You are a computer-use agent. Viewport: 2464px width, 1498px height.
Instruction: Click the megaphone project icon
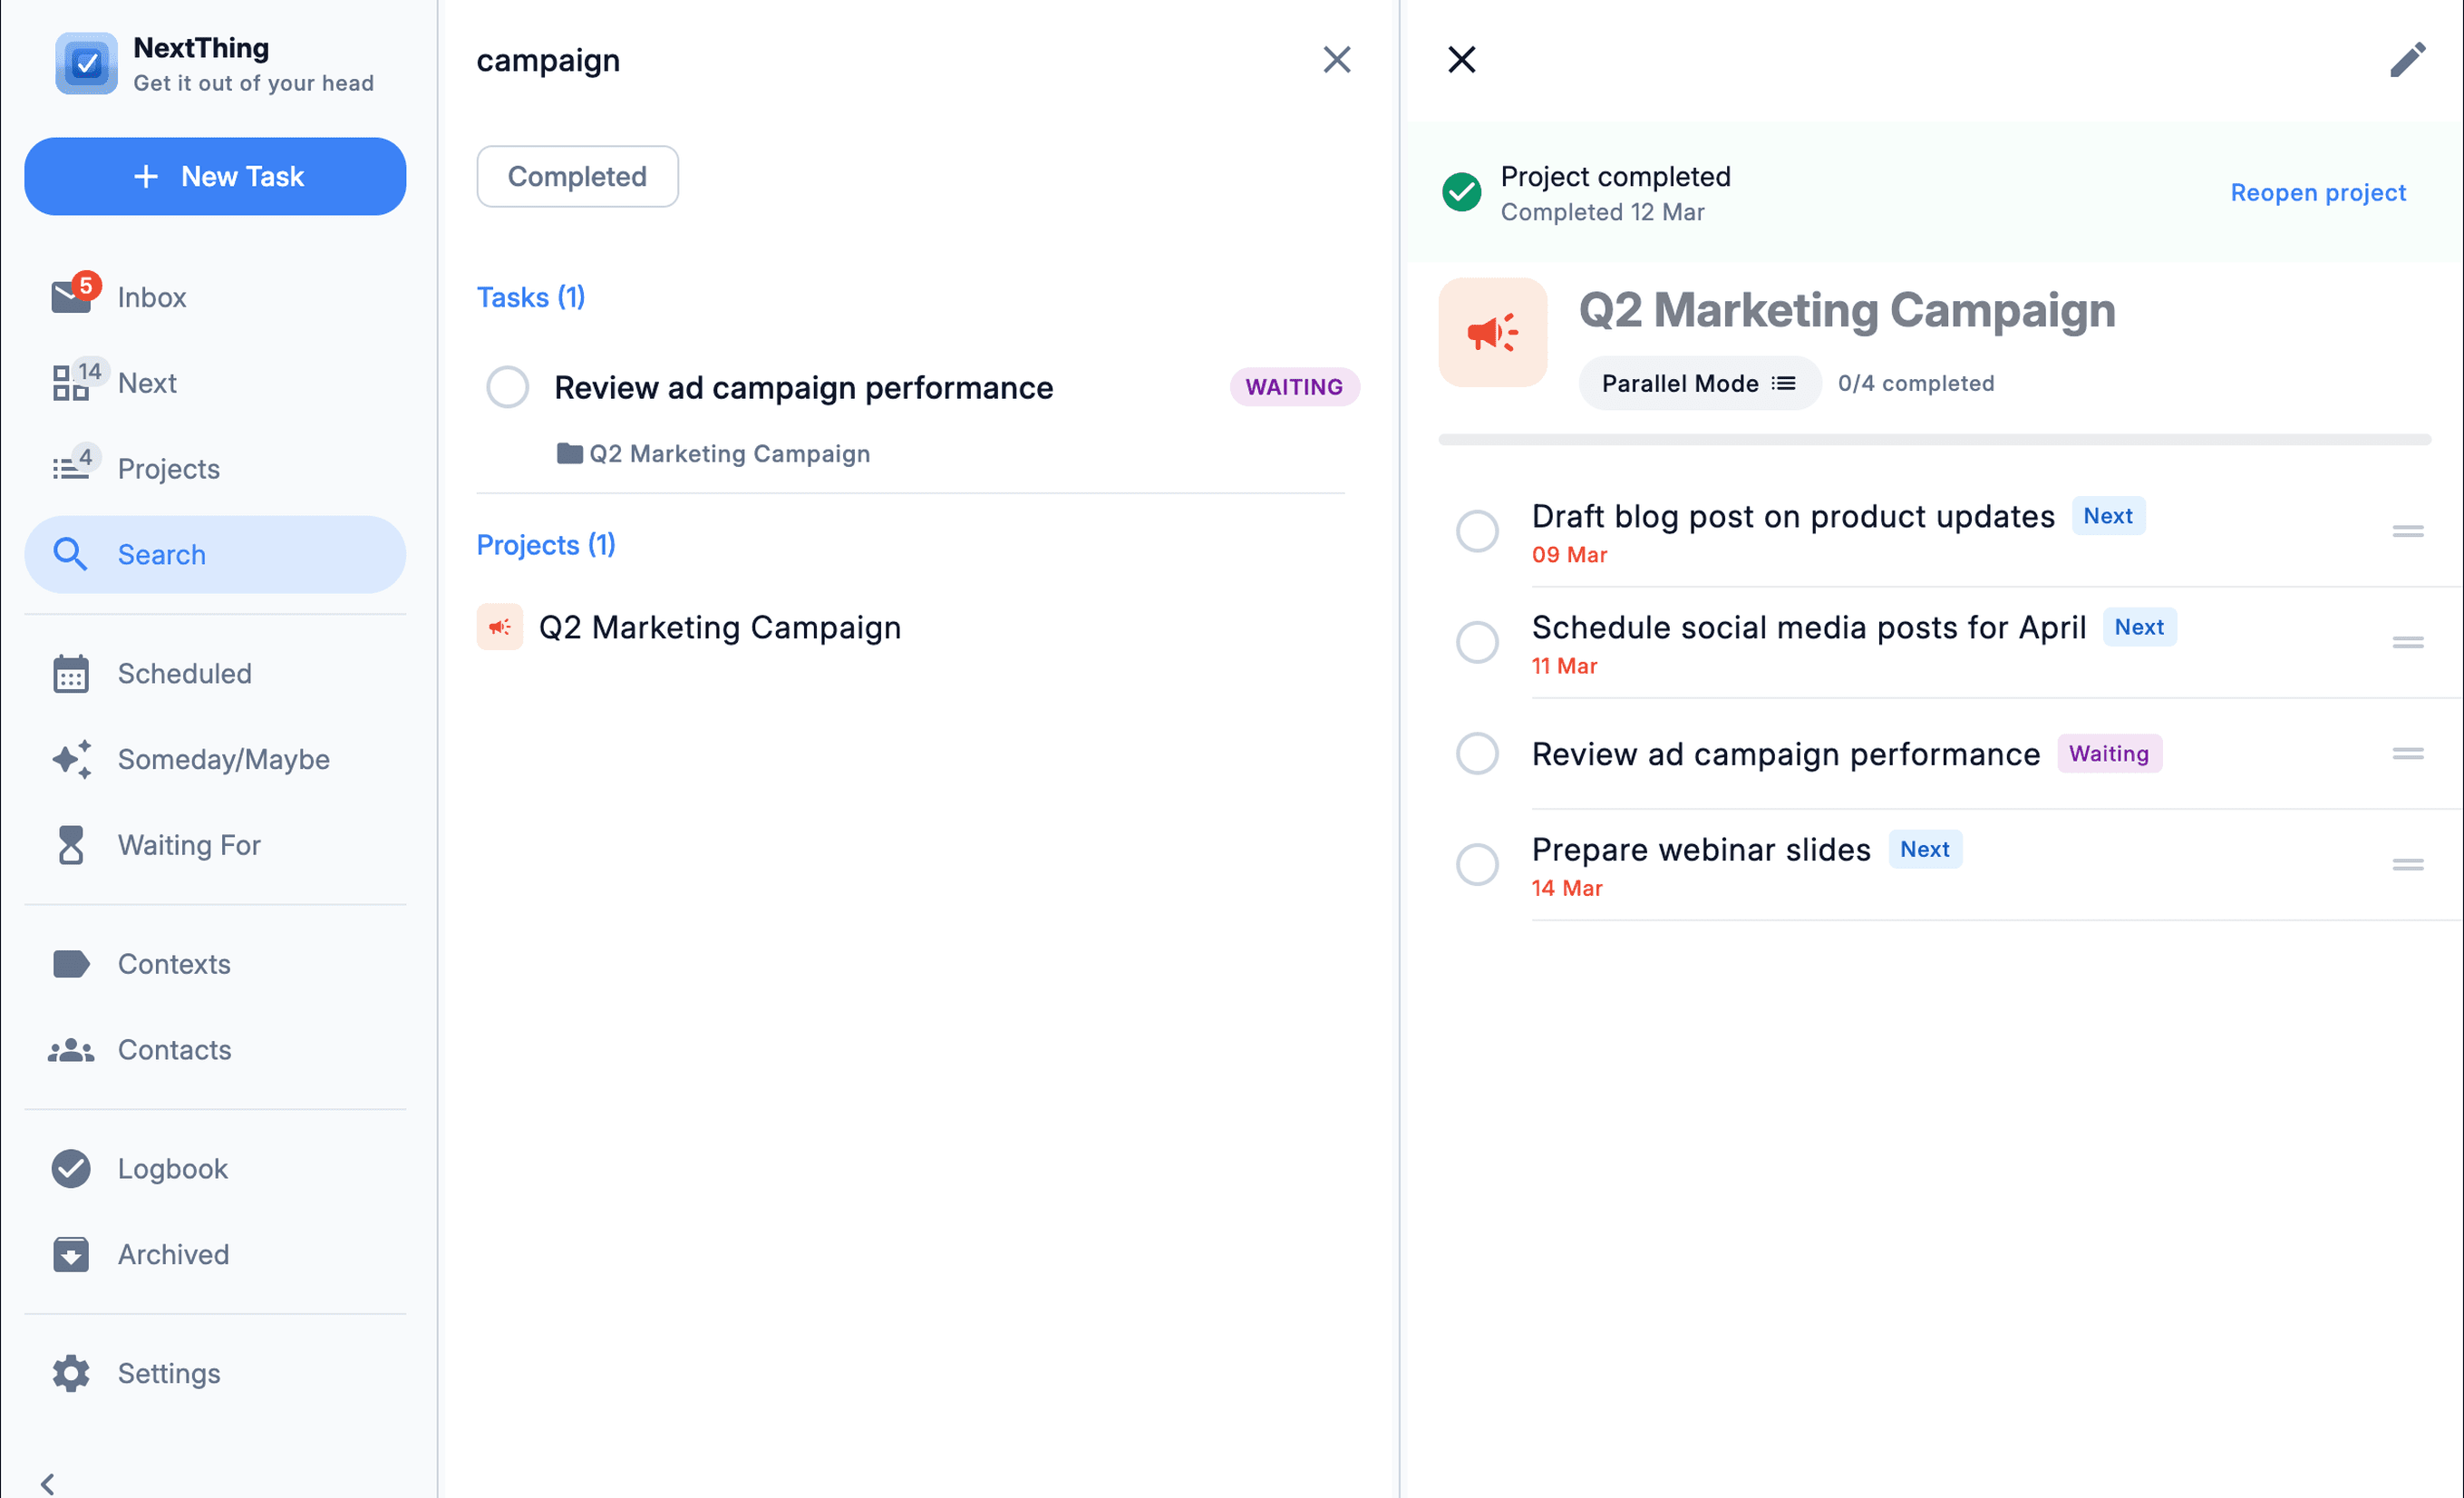tap(1492, 333)
